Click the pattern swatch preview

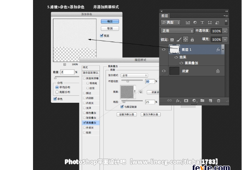click(127, 92)
